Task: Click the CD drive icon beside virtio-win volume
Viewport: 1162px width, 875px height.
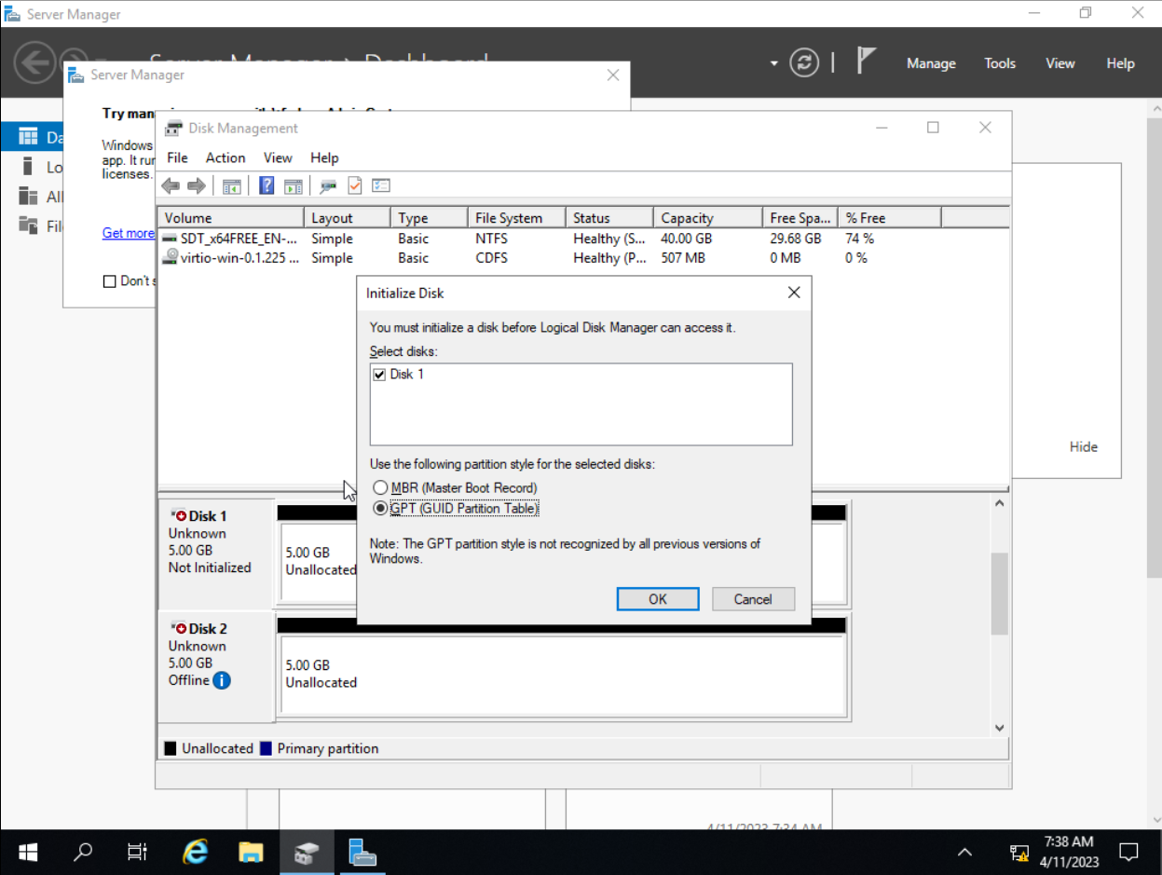Action: click(170, 258)
